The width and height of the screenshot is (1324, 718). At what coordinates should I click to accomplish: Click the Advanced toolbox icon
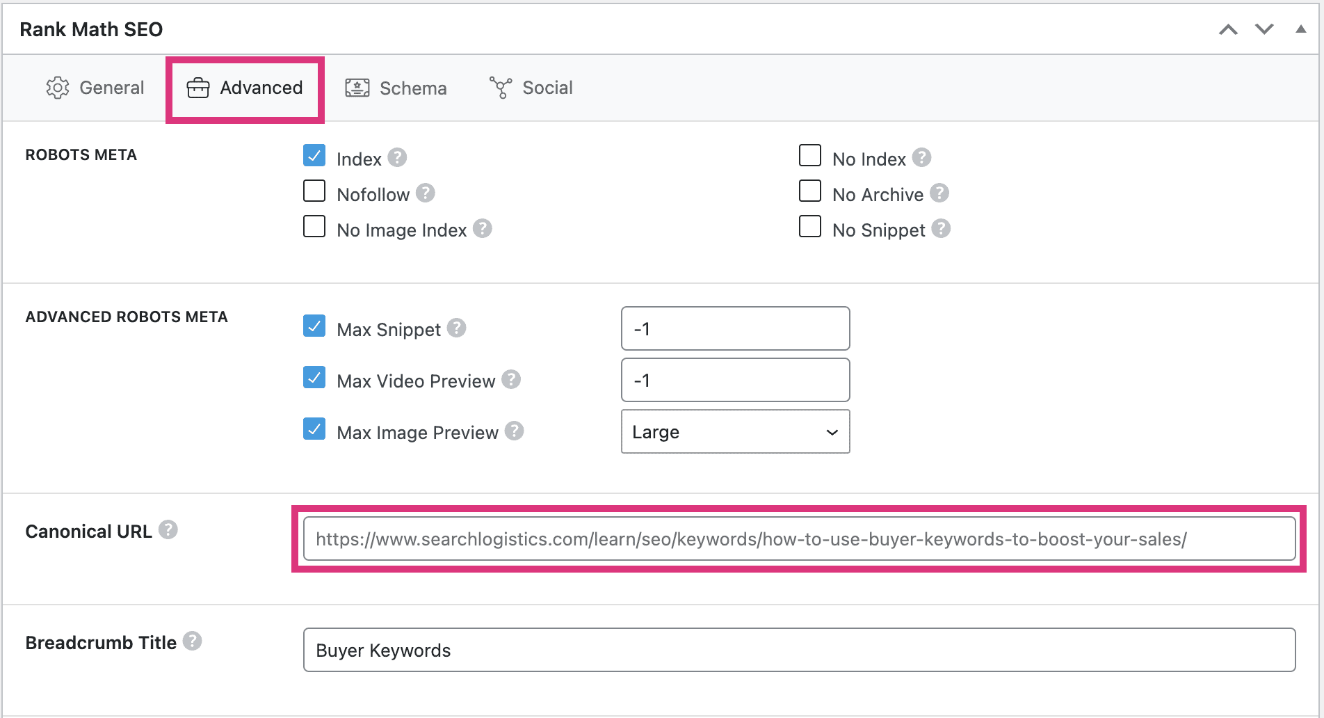pyautogui.click(x=198, y=88)
